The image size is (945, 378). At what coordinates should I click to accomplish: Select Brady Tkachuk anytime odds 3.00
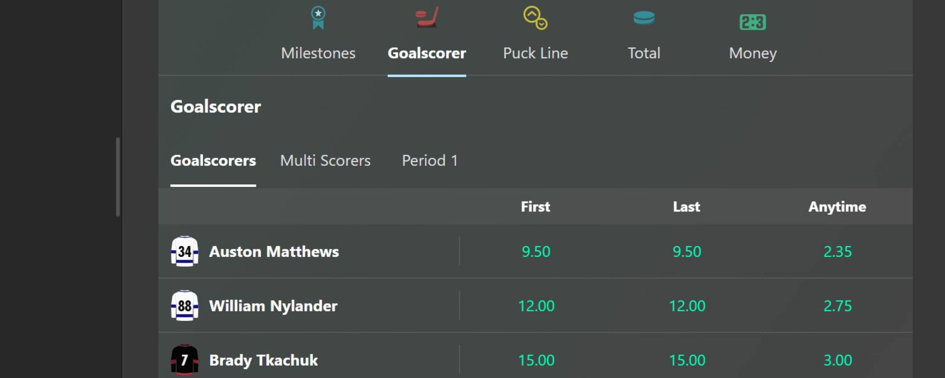(x=838, y=360)
